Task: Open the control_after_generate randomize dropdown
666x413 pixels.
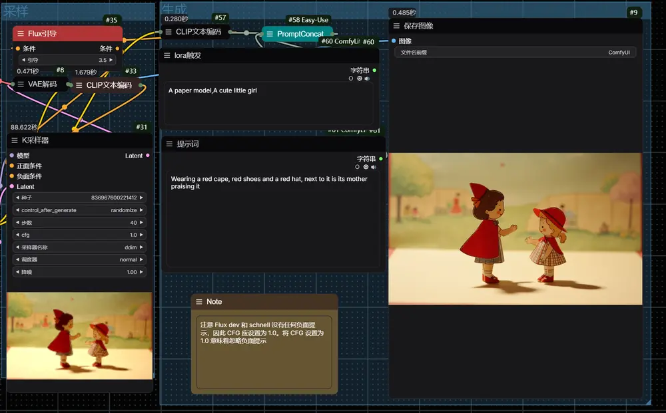Action: [x=79, y=210]
